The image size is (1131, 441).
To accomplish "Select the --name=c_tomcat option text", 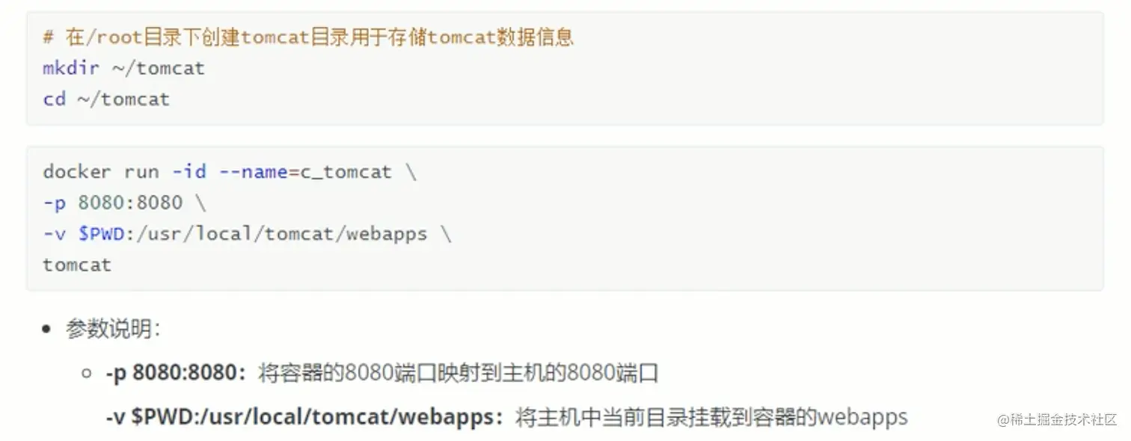I will click(x=305, y=172).
